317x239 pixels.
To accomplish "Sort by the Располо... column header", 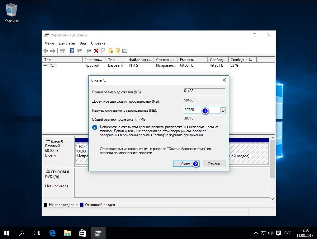I will tap(94, 60).
